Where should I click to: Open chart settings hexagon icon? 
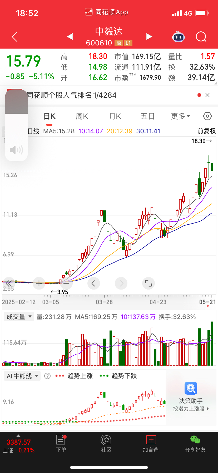207,116
